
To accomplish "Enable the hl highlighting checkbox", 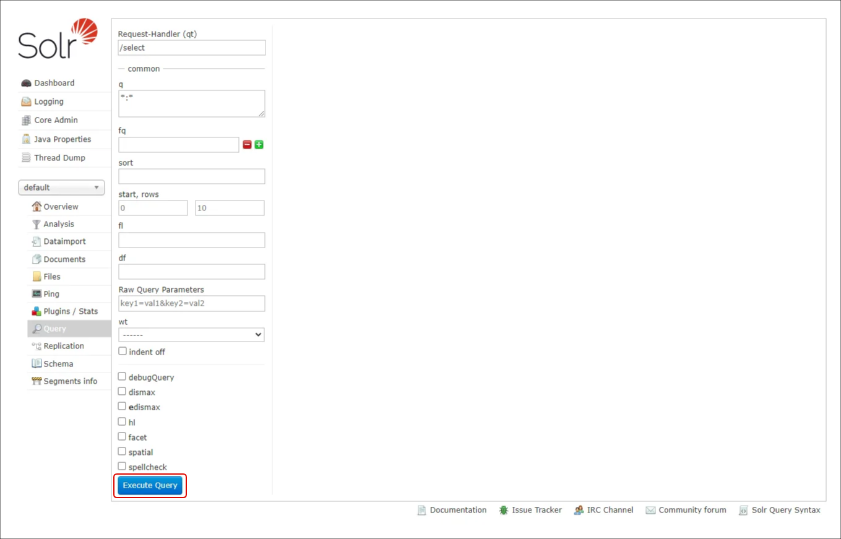I will (x=122, y=421).
